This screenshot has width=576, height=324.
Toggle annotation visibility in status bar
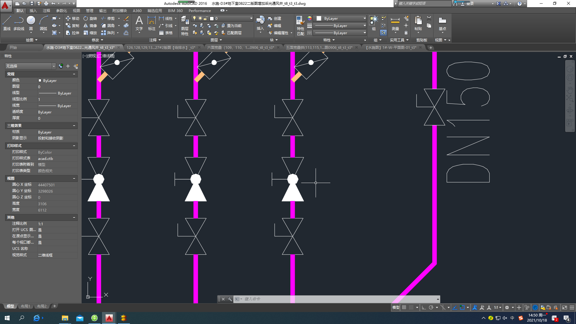475,307
